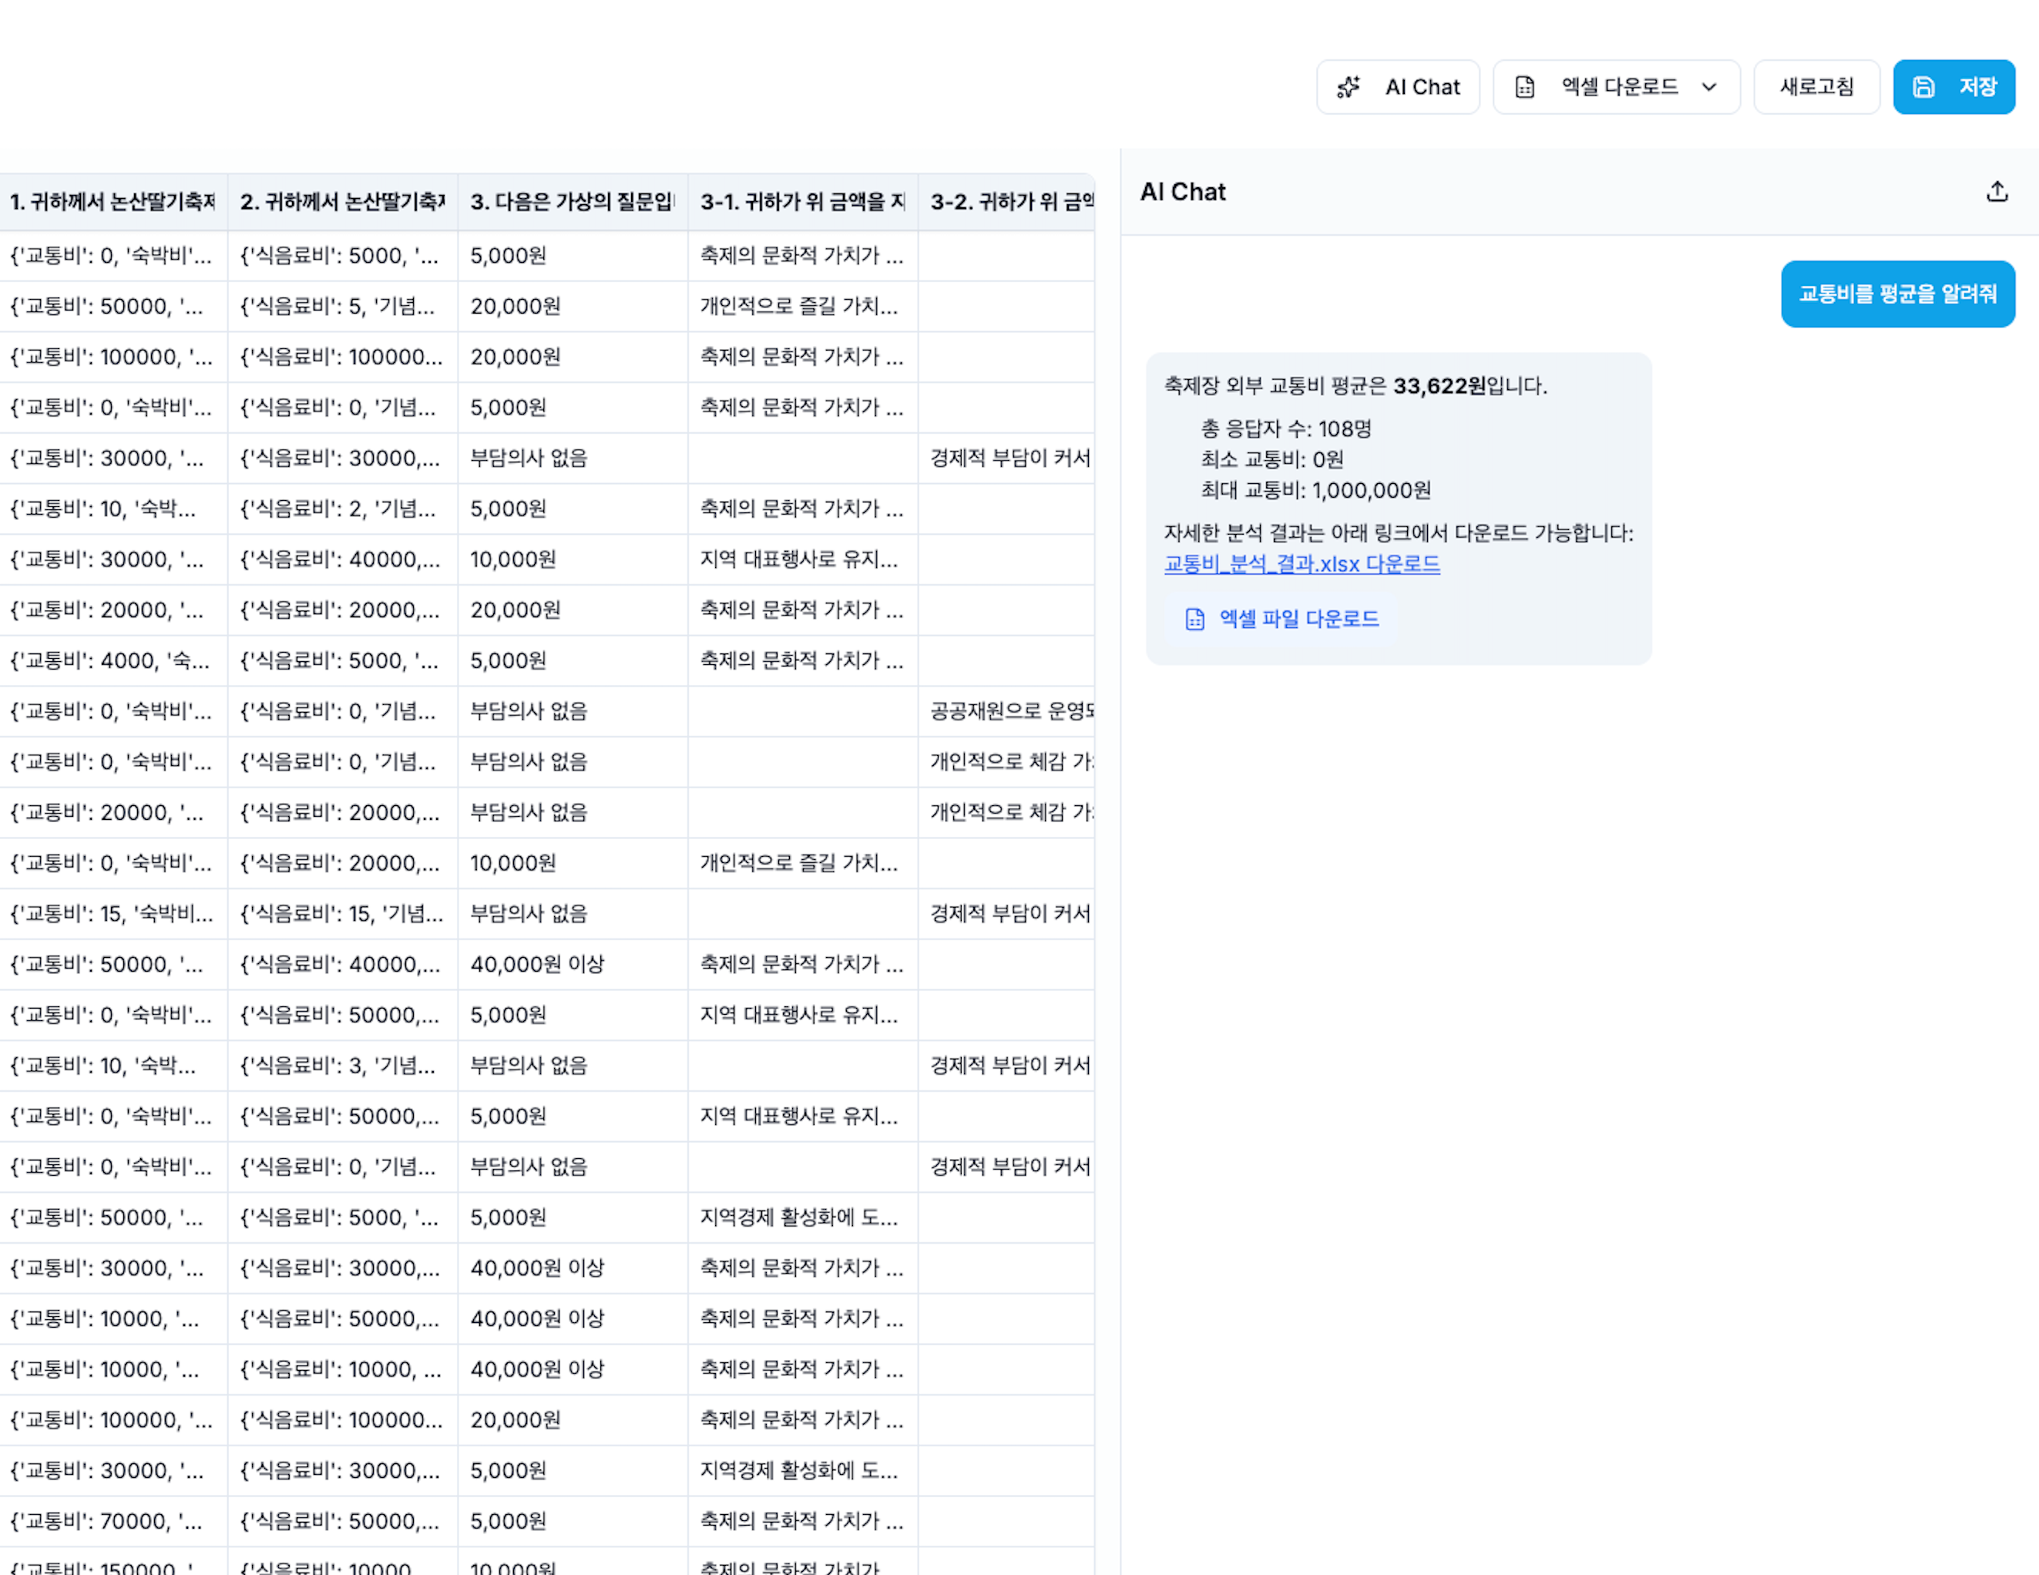The width and height of the screenshot is (2039, 1575).
Task: Select cell {'교통비': 4000, '숙...
Action: [109, 661]
